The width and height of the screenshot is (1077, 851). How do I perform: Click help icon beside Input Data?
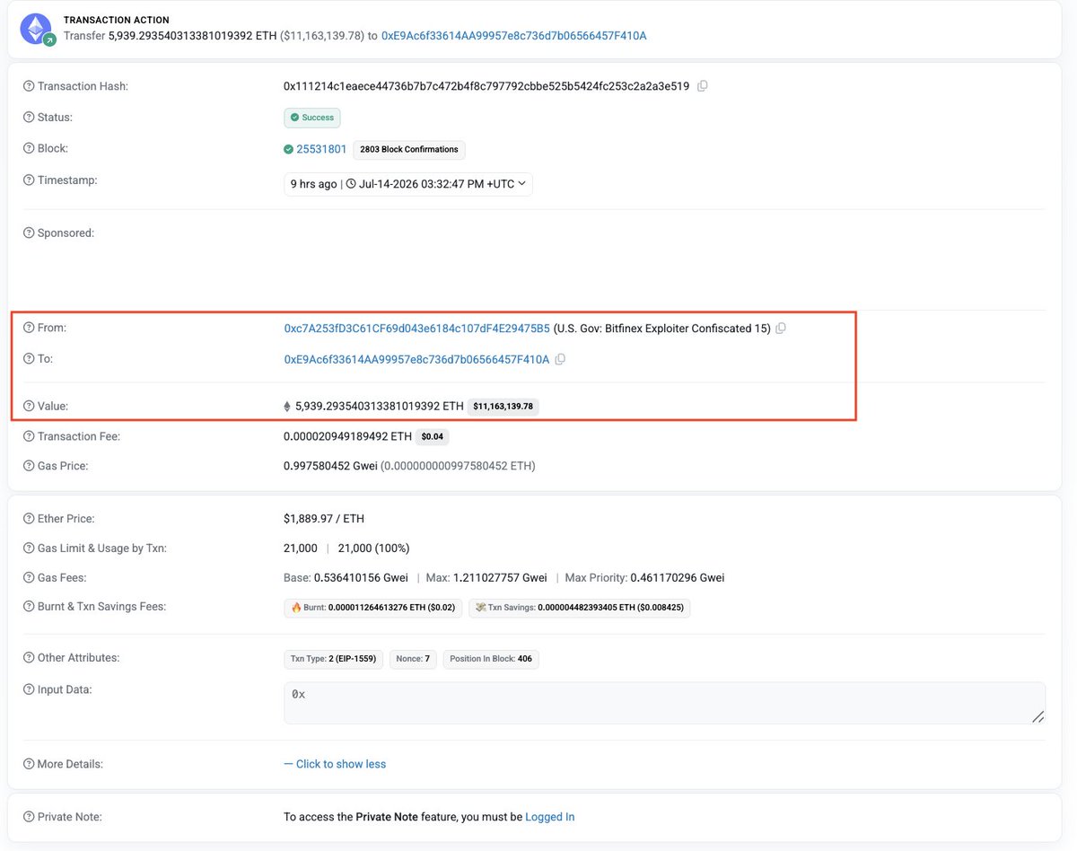click(x=29, y=689)
